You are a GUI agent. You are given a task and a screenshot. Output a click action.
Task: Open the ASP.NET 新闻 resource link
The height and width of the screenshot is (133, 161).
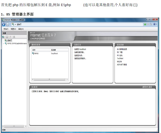[122, 65]
